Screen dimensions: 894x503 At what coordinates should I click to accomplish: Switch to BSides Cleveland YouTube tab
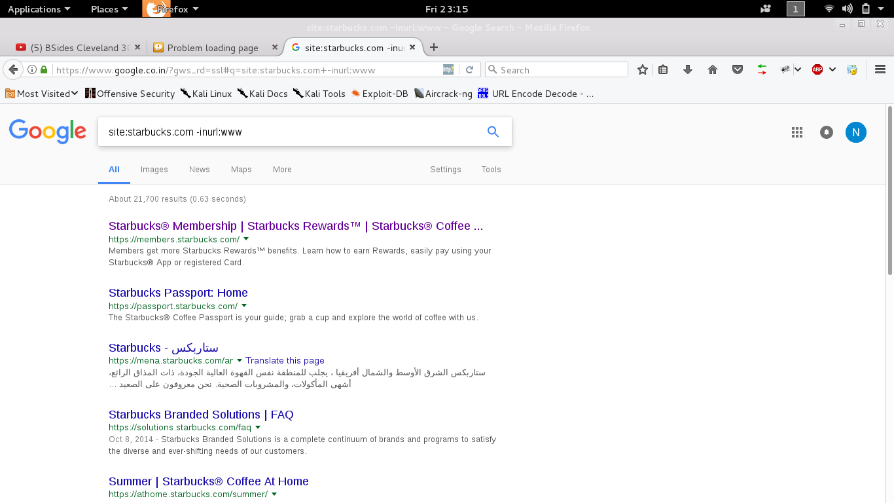[x=72, y=47]
